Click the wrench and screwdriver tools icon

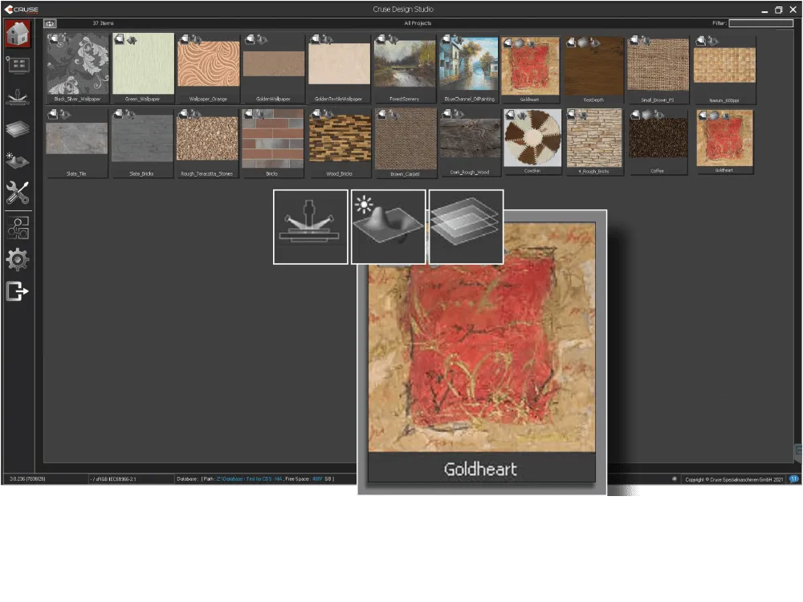pos(18,193)
